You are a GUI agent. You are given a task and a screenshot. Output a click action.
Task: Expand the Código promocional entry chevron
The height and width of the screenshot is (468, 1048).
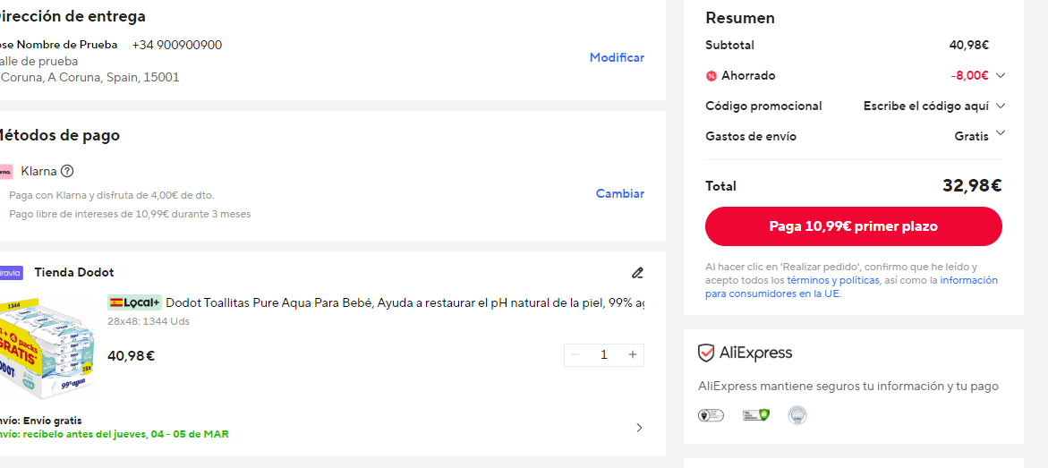point(1000,106)
